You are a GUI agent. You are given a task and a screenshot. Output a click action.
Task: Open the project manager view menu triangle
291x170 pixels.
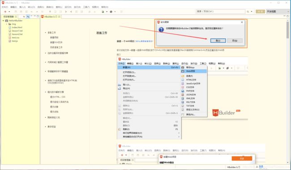click(x=31, y=16)
